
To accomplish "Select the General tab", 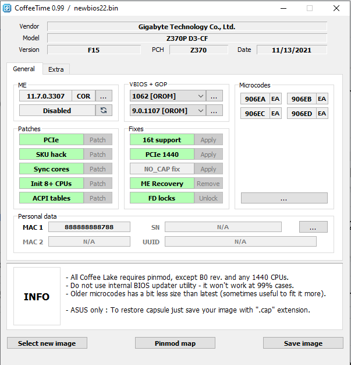I will (24, 69).
